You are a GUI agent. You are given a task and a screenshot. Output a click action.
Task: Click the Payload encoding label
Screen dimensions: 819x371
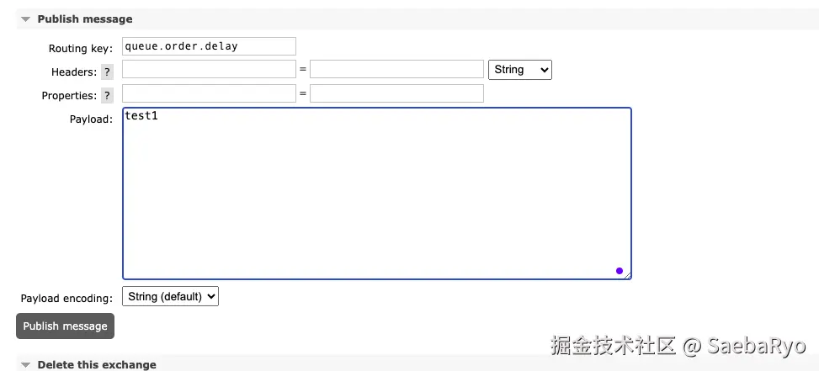click(x=66, y=298)
